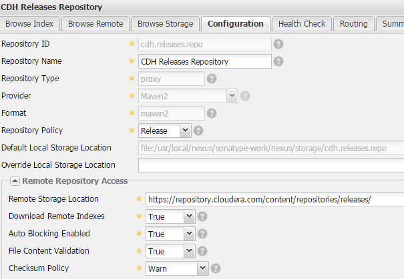This screenshot has height=279, width=404.
Task: Click the Override Local Storage Location field
Action: [x=271, y=165]
